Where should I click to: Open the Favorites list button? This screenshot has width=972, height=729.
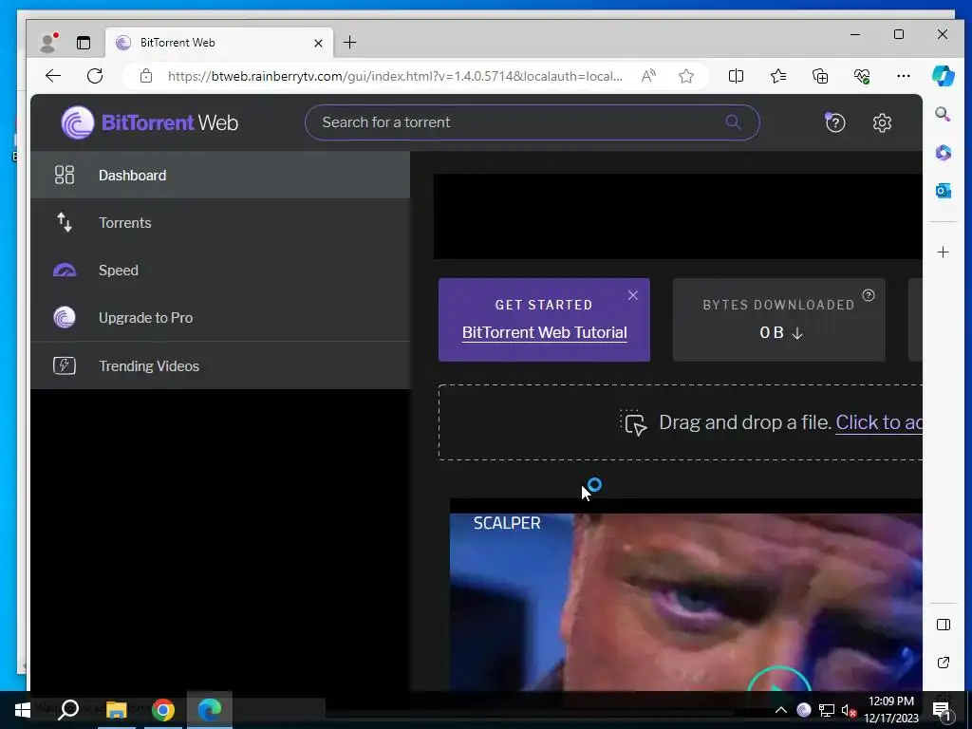(778, 76)
